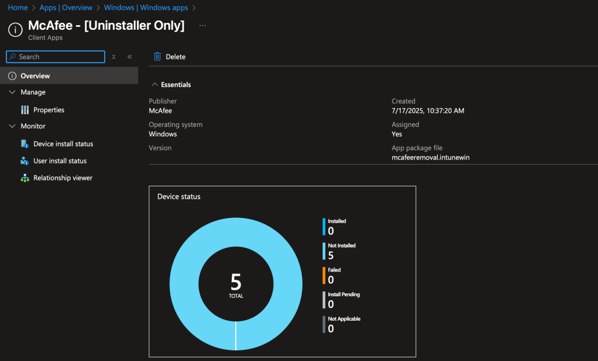Screen dimensions: 598x361
Task: Collapse the Manage section chevron
Action: [12, 92]
